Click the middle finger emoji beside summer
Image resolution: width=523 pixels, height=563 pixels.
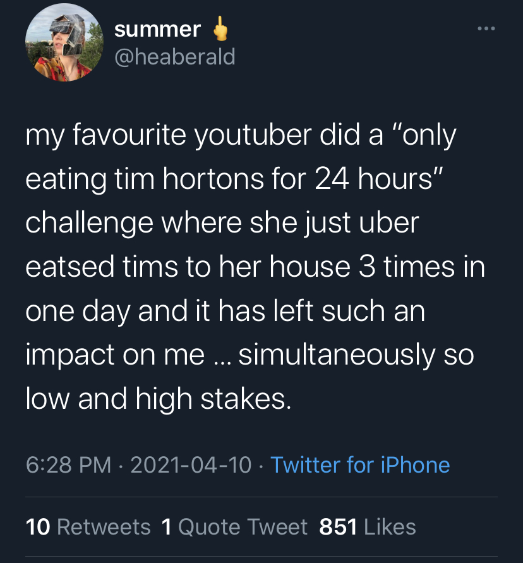pos(220,28)
